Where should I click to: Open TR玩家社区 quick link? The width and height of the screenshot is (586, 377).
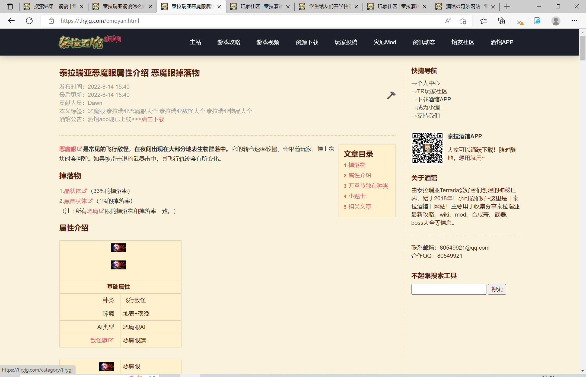429,91
